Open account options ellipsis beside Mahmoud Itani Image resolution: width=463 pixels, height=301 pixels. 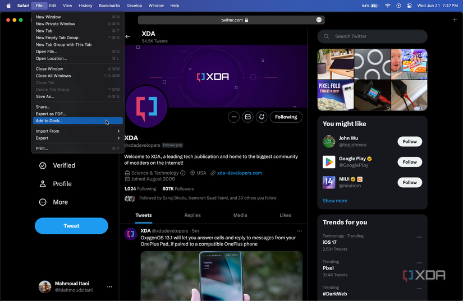click(x=109, y=287)
